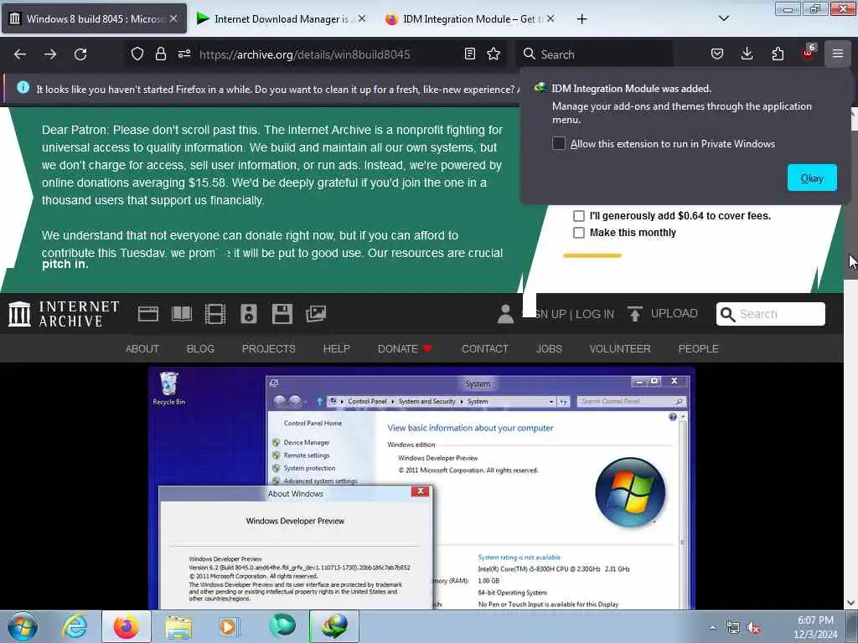Check I'll generously add $0.64 to cover fees

[x=578, y=215]
